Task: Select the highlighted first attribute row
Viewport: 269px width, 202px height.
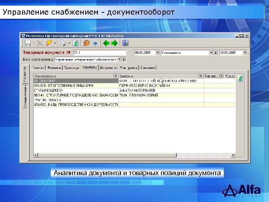Action: 134,81
